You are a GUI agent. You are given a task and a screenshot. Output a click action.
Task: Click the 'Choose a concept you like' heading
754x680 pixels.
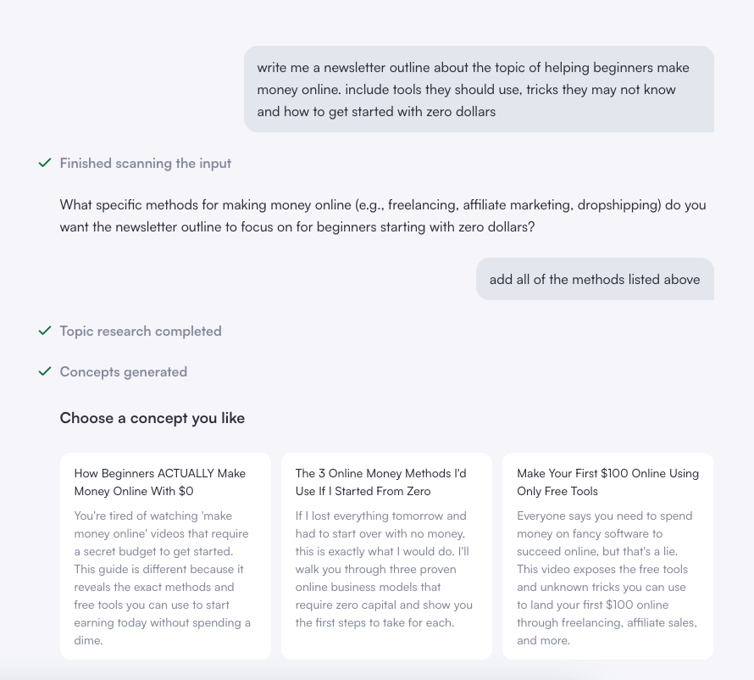[x=152, y=417]
